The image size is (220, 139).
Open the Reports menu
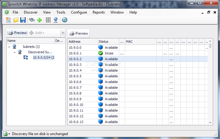99,12
